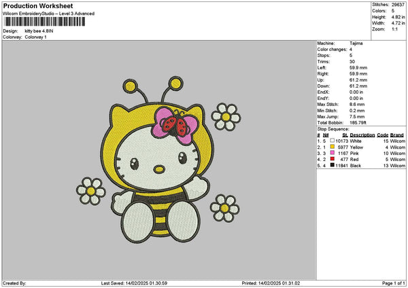
Task: Pick the Pink thread color swatch
Action: (333, 153)
